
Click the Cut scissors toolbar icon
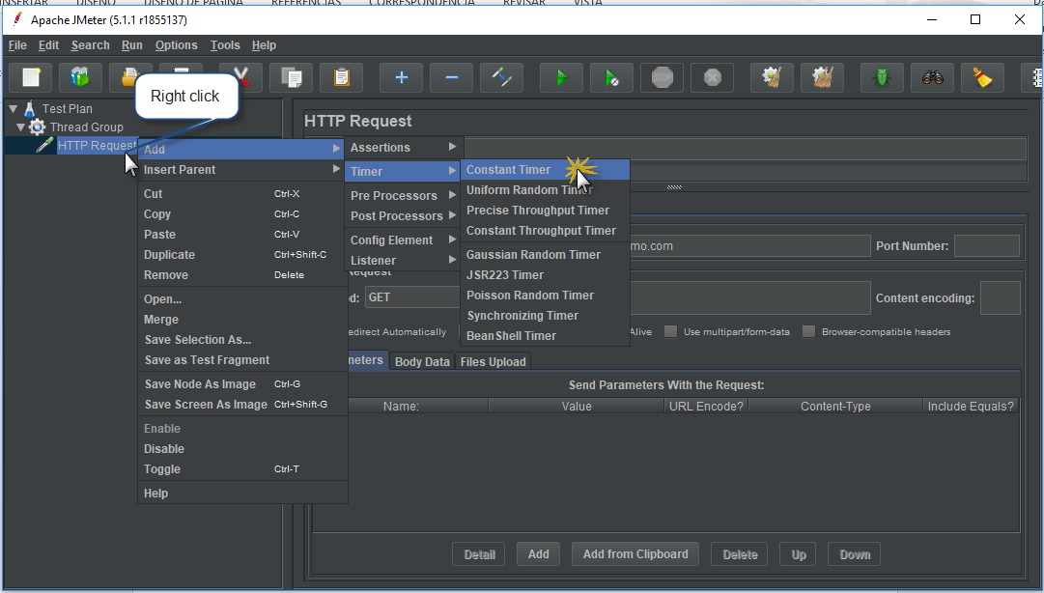point(240,78)
